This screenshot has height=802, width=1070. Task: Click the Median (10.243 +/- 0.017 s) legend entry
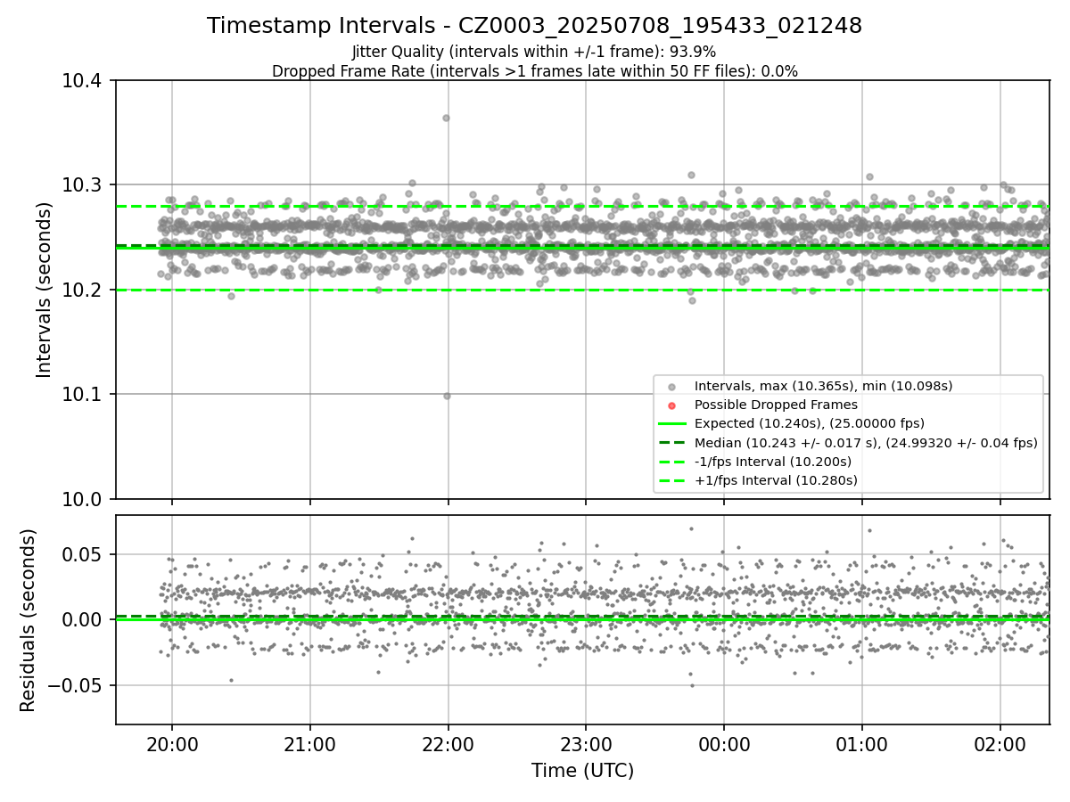tap(866, 443)
